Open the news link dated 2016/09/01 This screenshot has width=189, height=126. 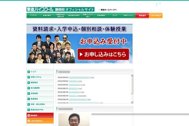(x=75, y=85)
